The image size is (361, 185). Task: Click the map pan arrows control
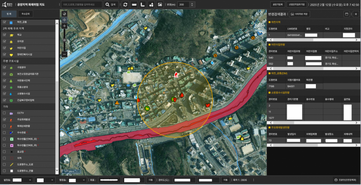(x=64, y=20)
